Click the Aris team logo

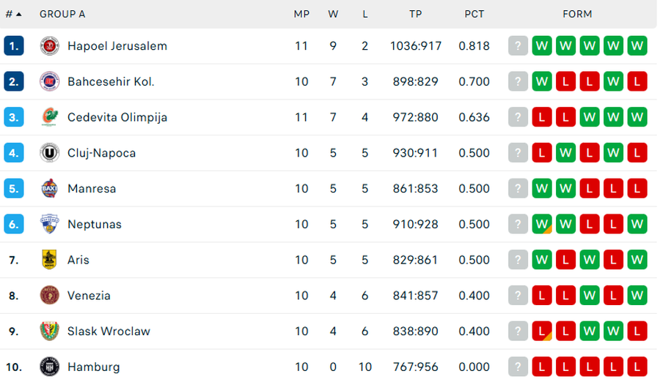click(x=50, y=260)
